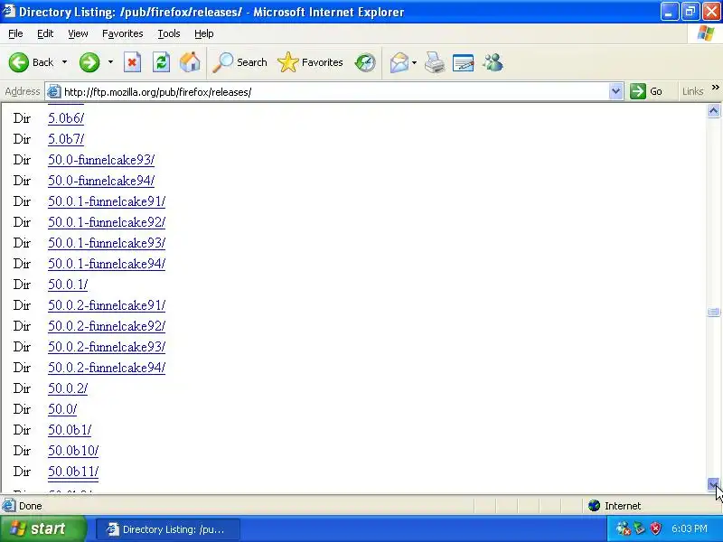Expand the Forward history dropdown arrow
This screenshot has height=542, width=723.
pos(110,62)
